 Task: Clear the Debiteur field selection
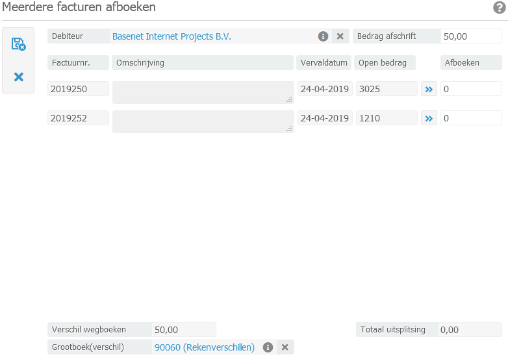point(340,36)
